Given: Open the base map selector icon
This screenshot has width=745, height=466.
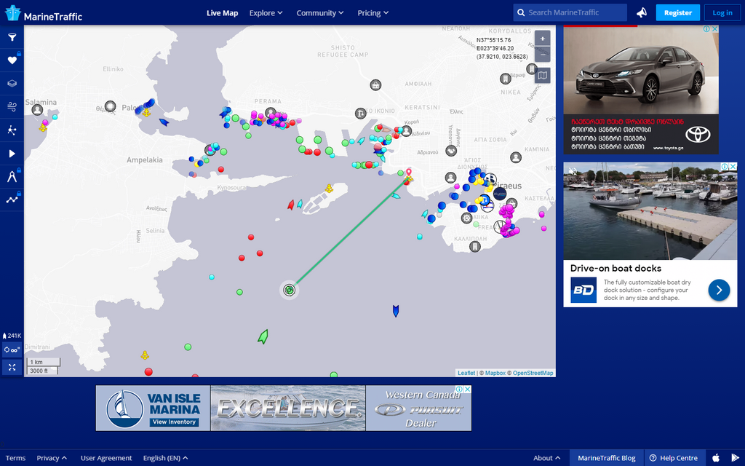Looking at the screenshot, I should point(542,75).
